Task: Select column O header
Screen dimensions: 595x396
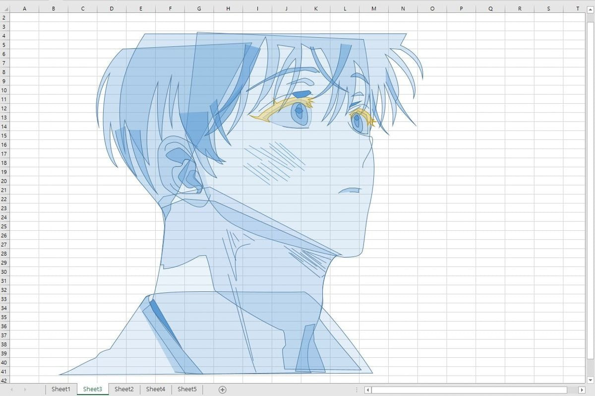Action: 432,8
